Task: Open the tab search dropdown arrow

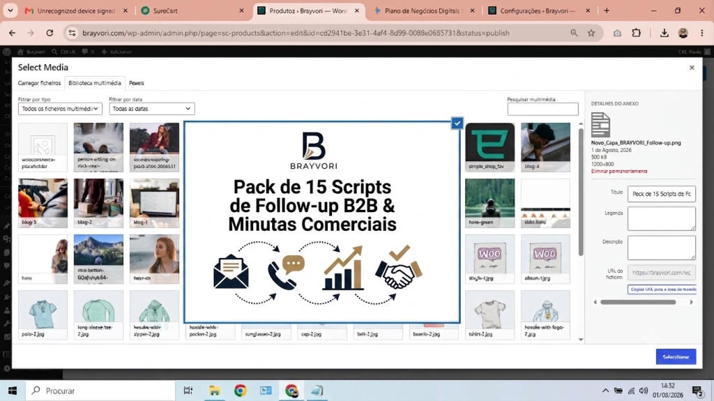Action: pos(10,10)
